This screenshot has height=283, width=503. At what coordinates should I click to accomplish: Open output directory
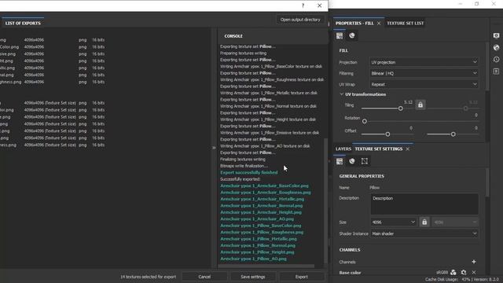pyautogui.click(x=300, y=20)
